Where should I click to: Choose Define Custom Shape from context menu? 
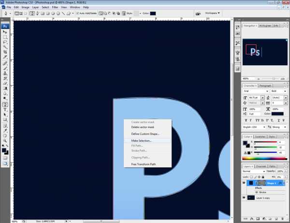click(147, 134)
